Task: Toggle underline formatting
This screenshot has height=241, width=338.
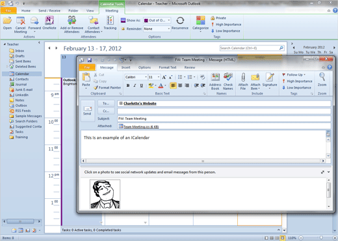Action: pos(141,86)
